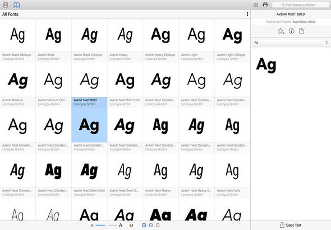Click the Avenir Black Oblique label
Screen dimensions: 331x230
(17, 55)
